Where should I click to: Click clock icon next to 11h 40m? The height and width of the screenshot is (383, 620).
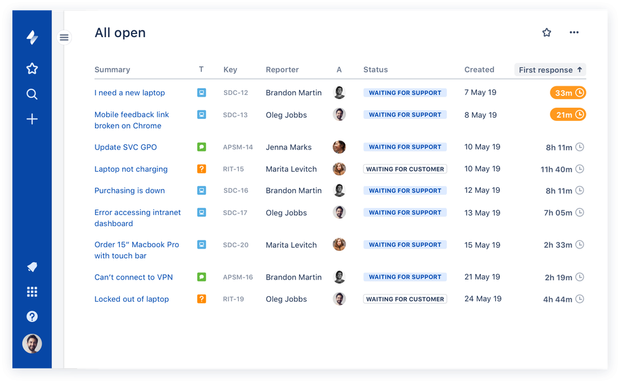tap(580, 169)
